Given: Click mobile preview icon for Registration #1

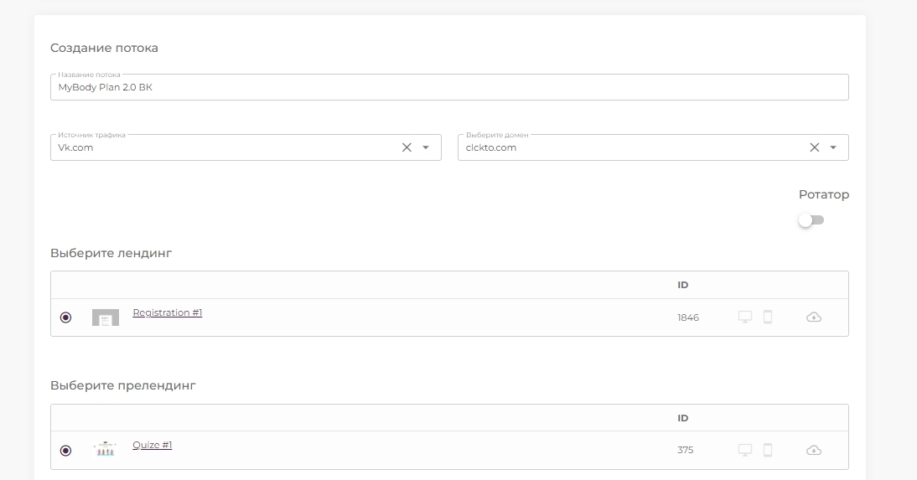Looking at the screenshot, I should 768,317.
